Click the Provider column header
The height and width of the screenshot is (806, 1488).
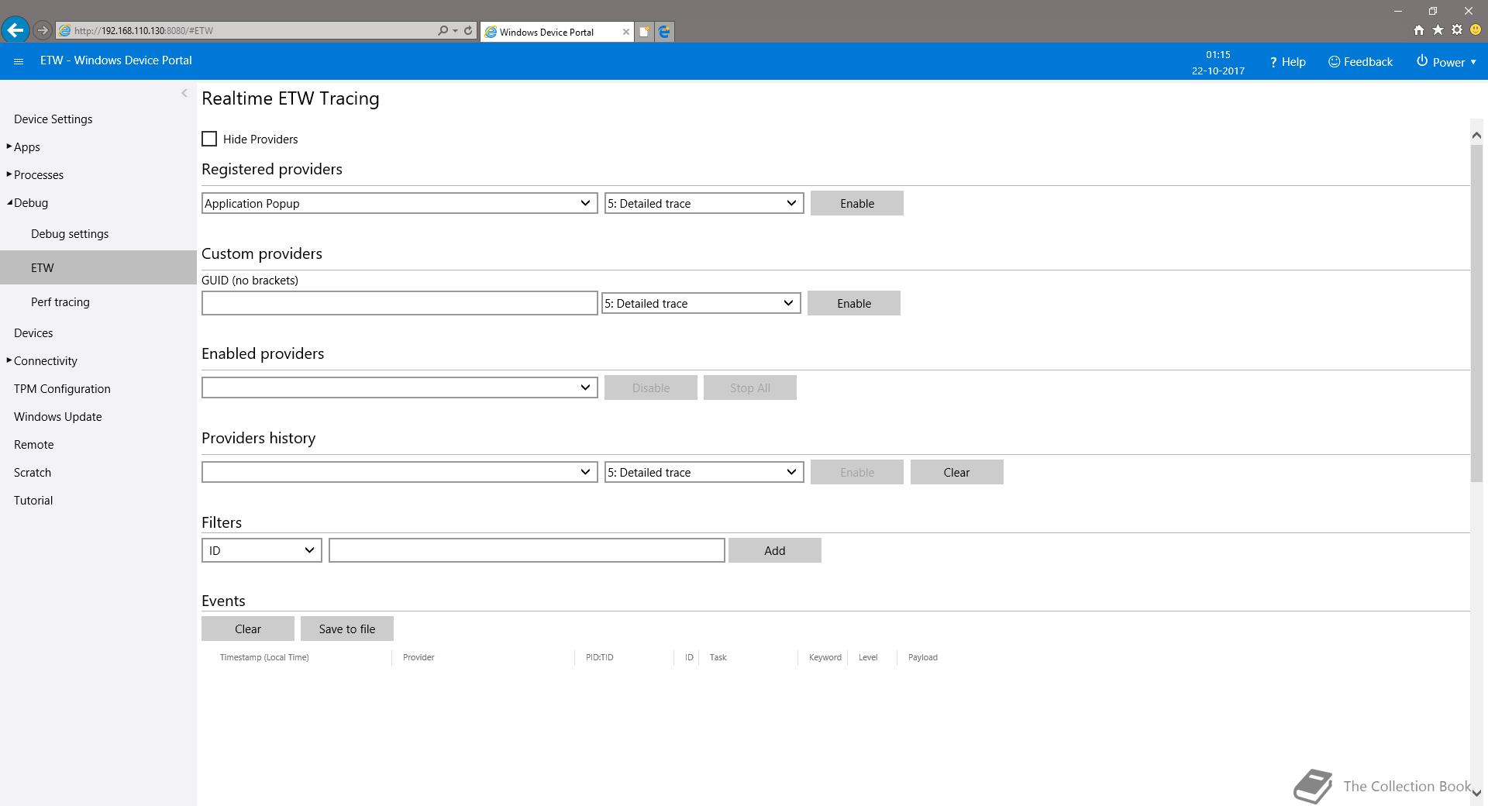click(418, 657)
